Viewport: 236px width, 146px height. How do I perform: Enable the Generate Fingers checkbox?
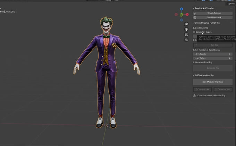pyautogui.click(x=194, y=32)
